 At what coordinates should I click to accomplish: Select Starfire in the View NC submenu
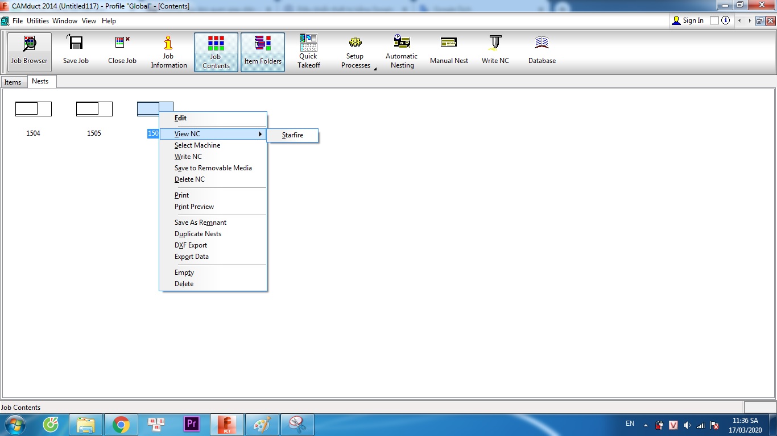click(292, 135)
